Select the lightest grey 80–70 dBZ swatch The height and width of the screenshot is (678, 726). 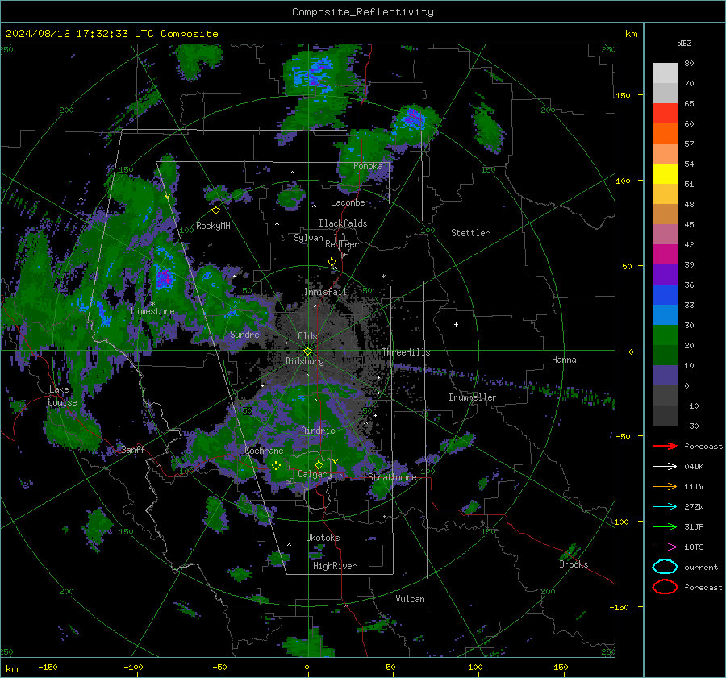pos(665,73)
